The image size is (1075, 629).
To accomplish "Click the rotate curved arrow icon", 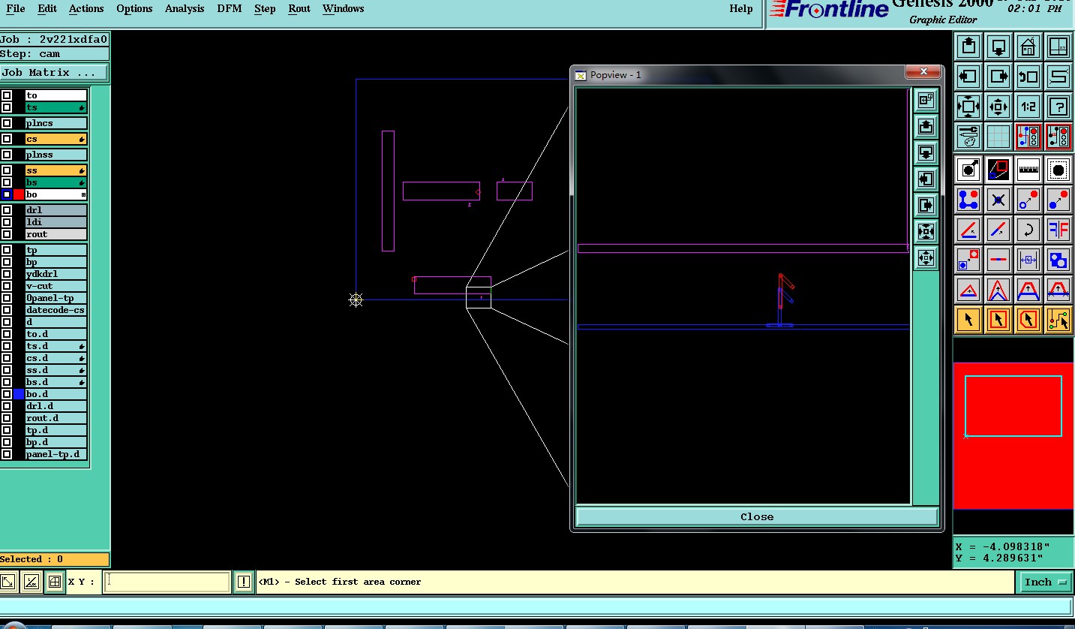I will [x=1028, y=230].
